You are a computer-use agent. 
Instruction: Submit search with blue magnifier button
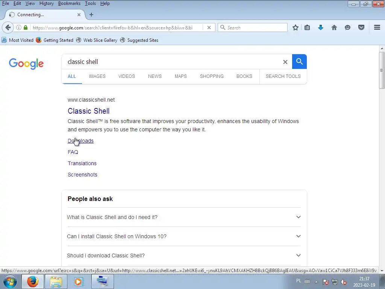[x=299, y=61]
